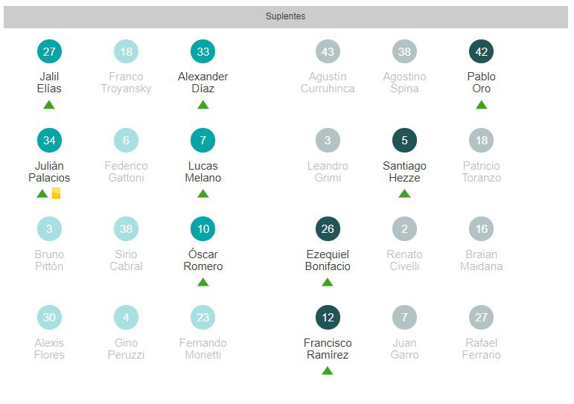Click Rafael Ferrario number 27 badge
Viewport: 574px width, 404px height.
(481, 317)
